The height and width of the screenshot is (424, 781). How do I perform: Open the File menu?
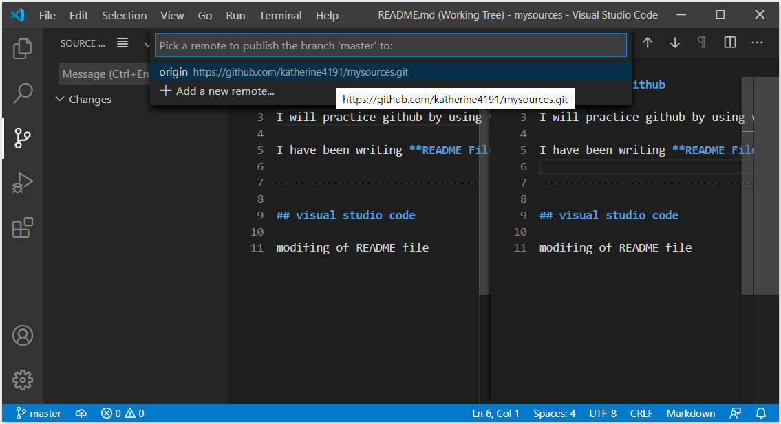click(x=47, y=15)
